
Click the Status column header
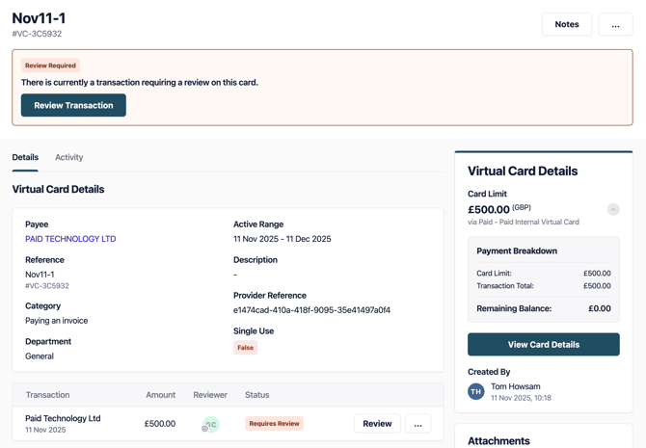tap(256, 395)
